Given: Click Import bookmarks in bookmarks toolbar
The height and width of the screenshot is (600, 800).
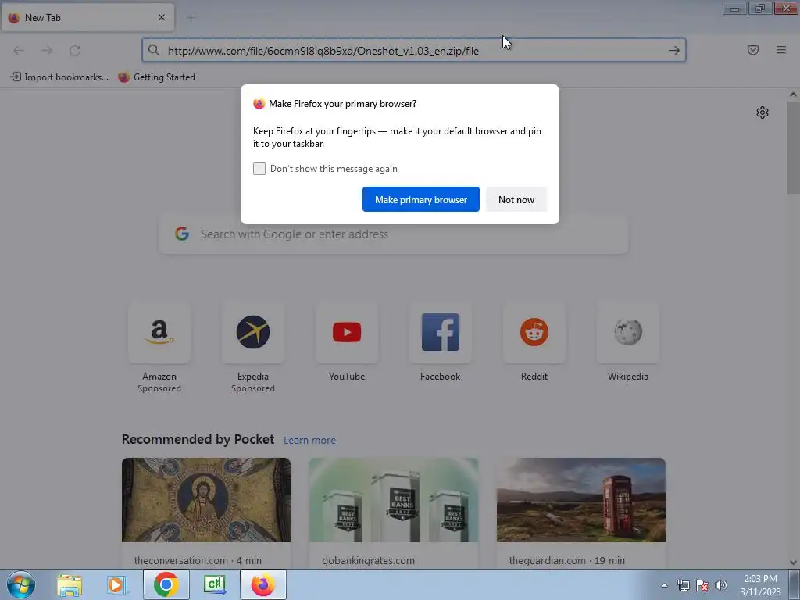Looking at the screenshot, I should (59, 77).
